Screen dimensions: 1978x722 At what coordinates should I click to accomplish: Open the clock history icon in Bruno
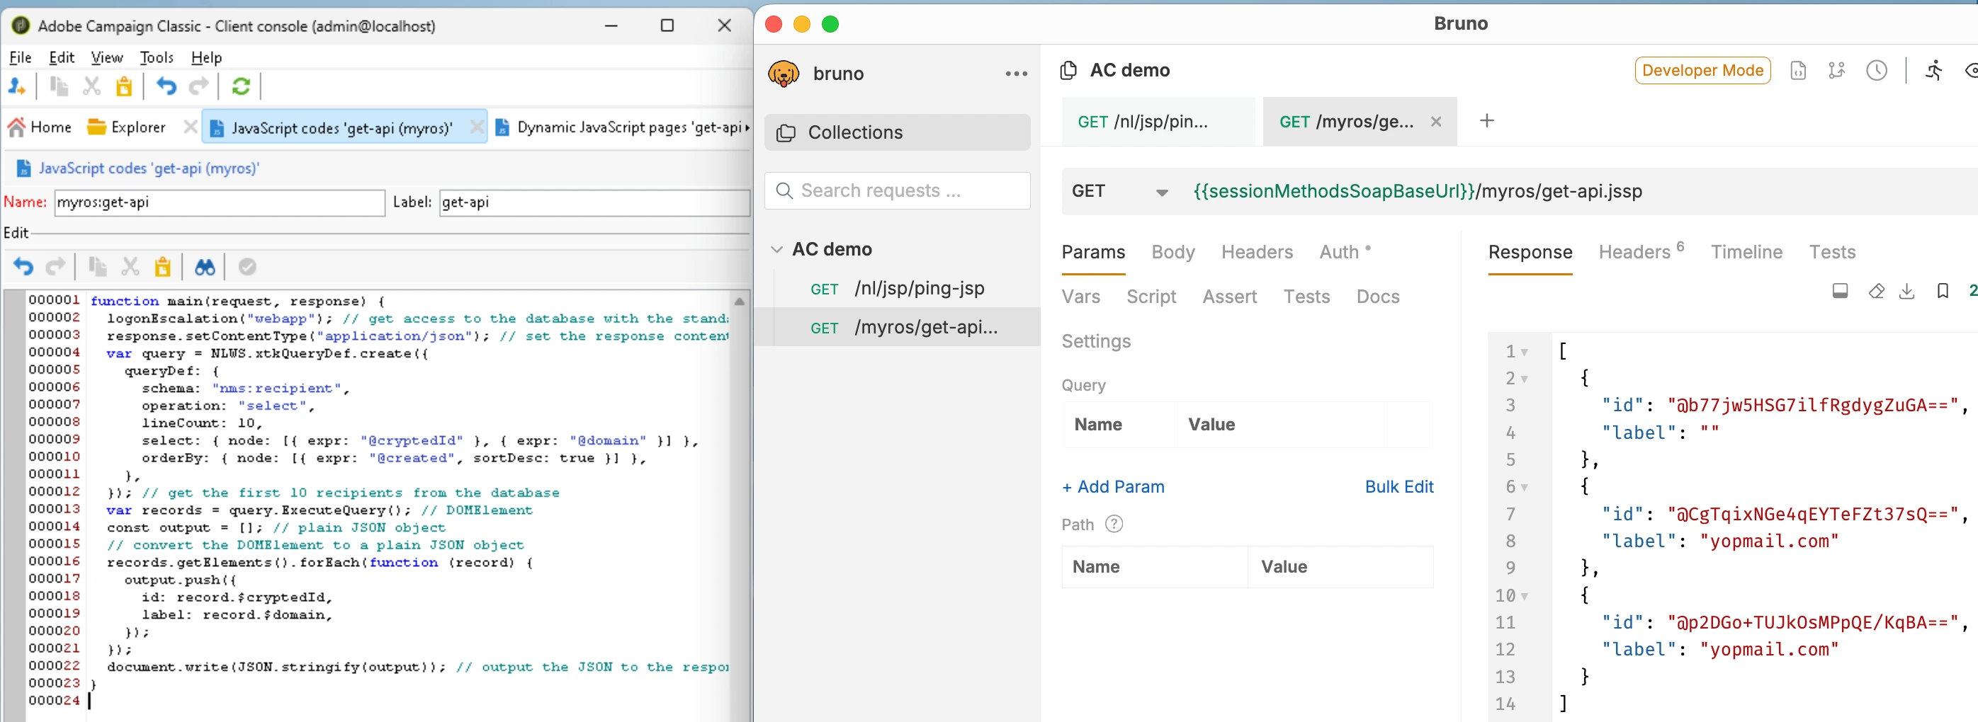pyautogui.click(x=1876, y=71)
